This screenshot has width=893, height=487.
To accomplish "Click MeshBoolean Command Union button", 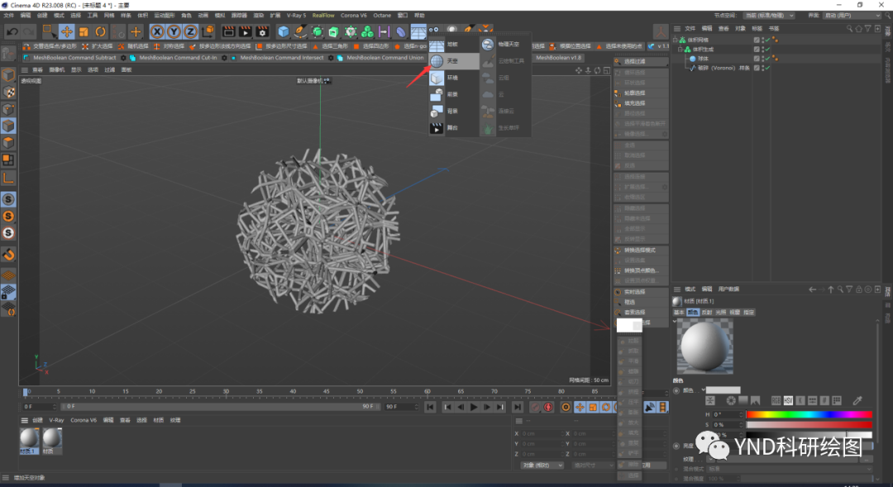I will pyautogui.click(x=380, y=58).
